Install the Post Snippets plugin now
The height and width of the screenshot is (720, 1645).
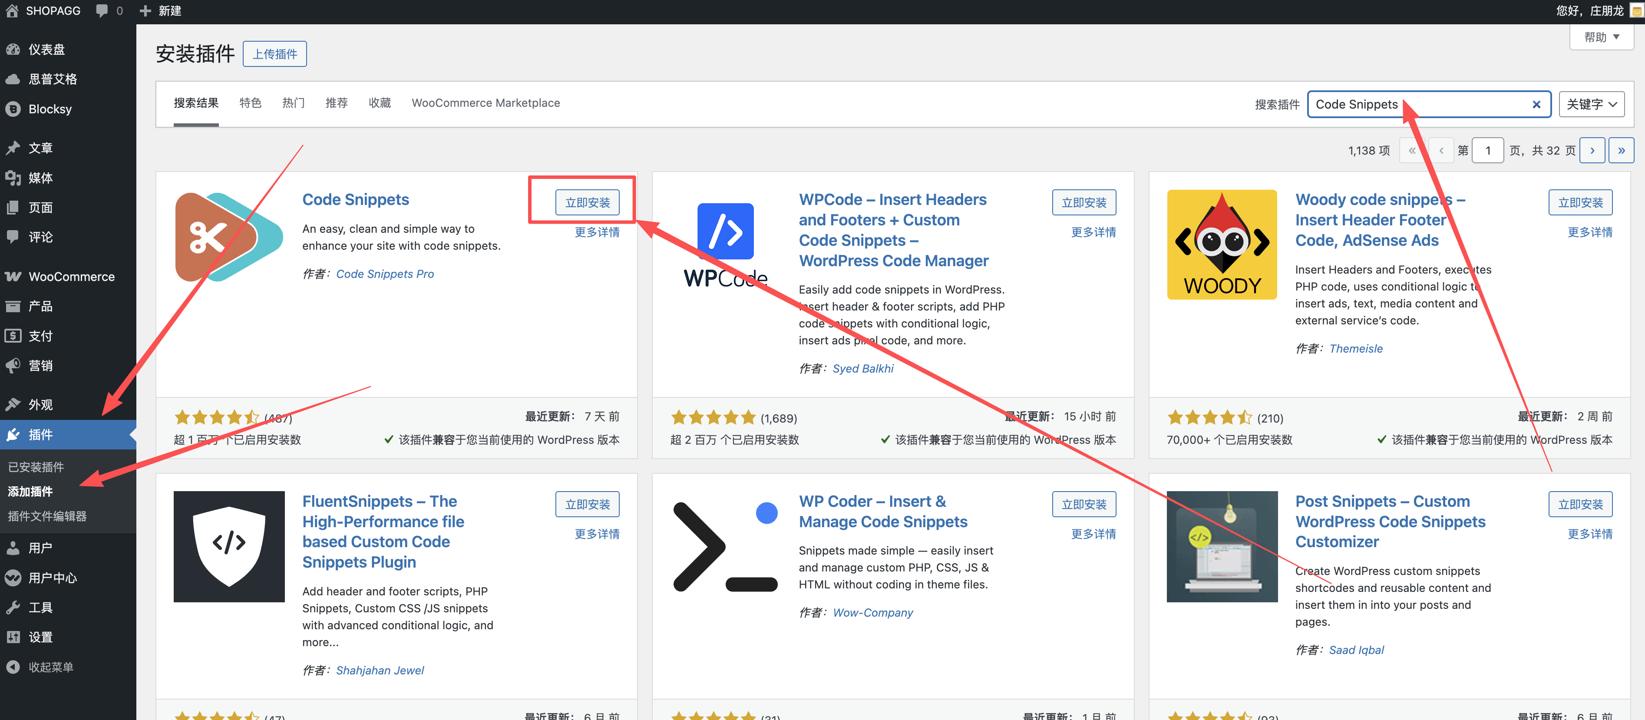tap(1580, 504)
